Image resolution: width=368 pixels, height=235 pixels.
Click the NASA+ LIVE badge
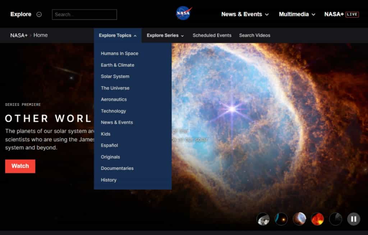tap(352, 14)
